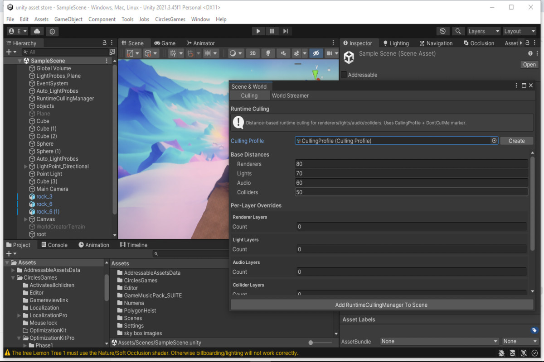544x362 pixels.
Task: Toggle the Hierarchy panel lock
Action: click(x=105, y=43)
